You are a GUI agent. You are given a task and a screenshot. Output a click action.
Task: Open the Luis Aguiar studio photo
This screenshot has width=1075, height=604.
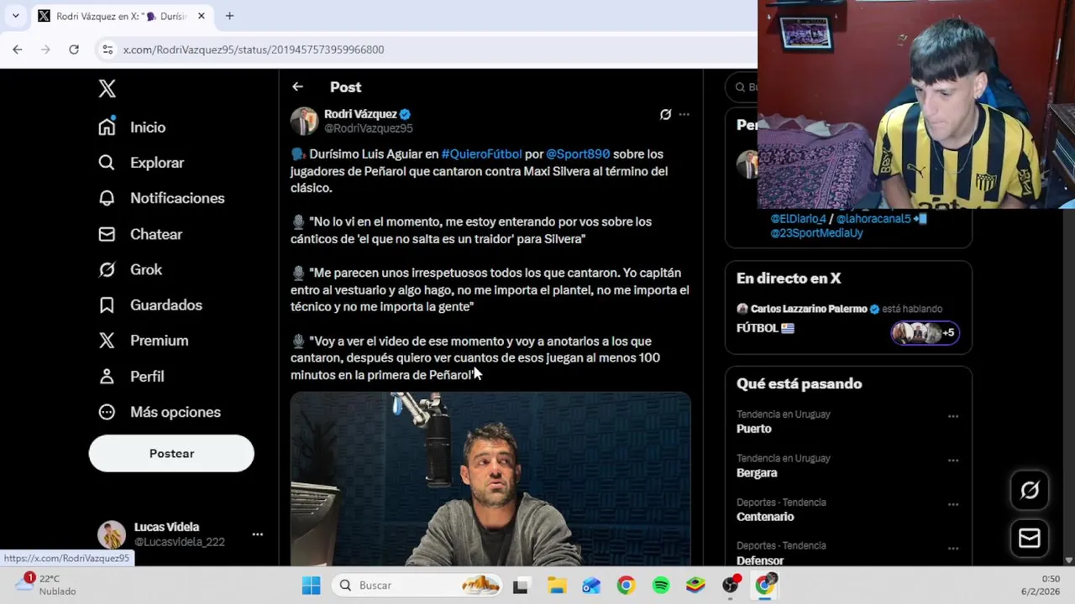(x=490, y=479)
